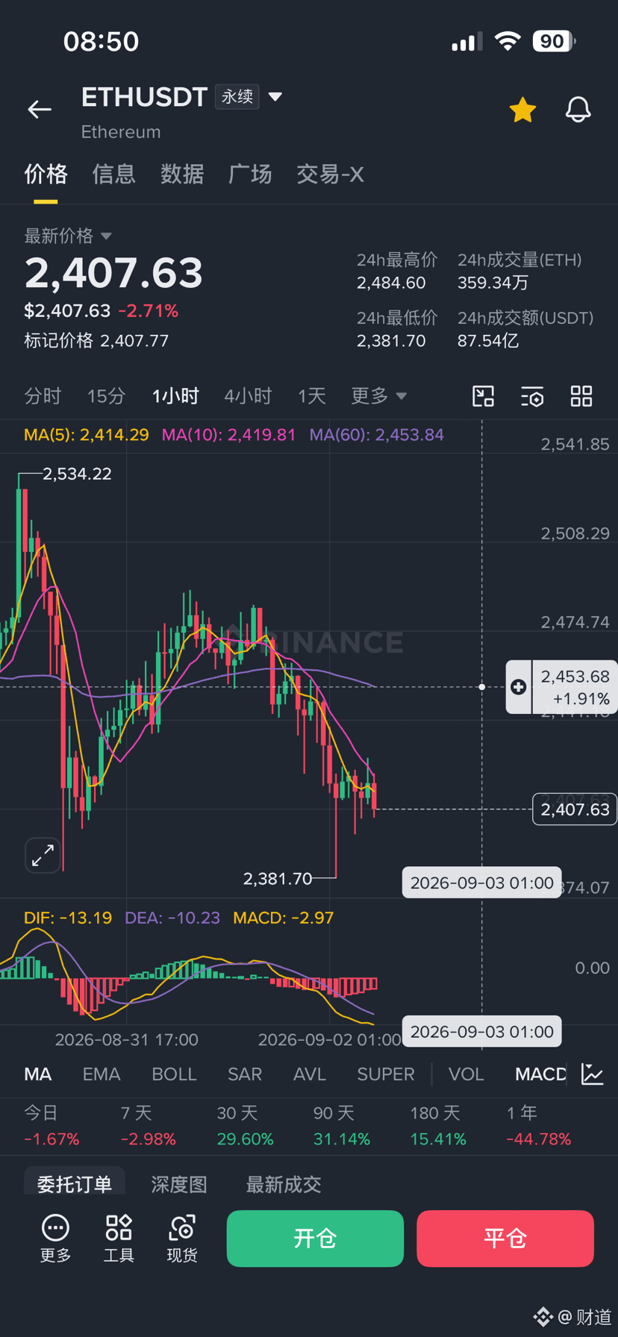Open the 工具 tools icon
Image resolution: width=618 pixels, height=1337 pixels.
[x=119, y=1239]
